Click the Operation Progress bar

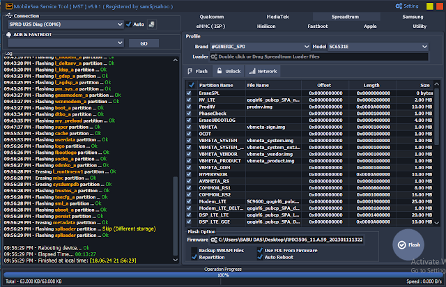point(223,275)
